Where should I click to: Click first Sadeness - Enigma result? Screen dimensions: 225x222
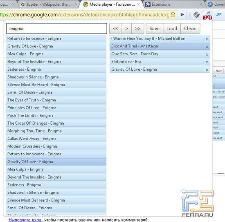[x=56, y=70]
